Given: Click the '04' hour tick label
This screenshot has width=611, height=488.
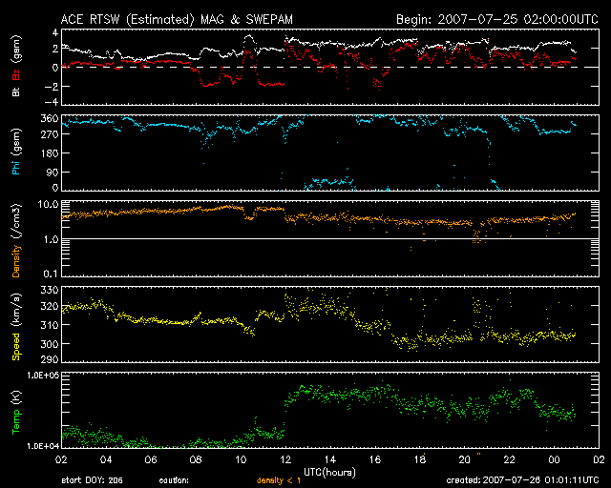Looking at the screenshot, I should 106,459.
